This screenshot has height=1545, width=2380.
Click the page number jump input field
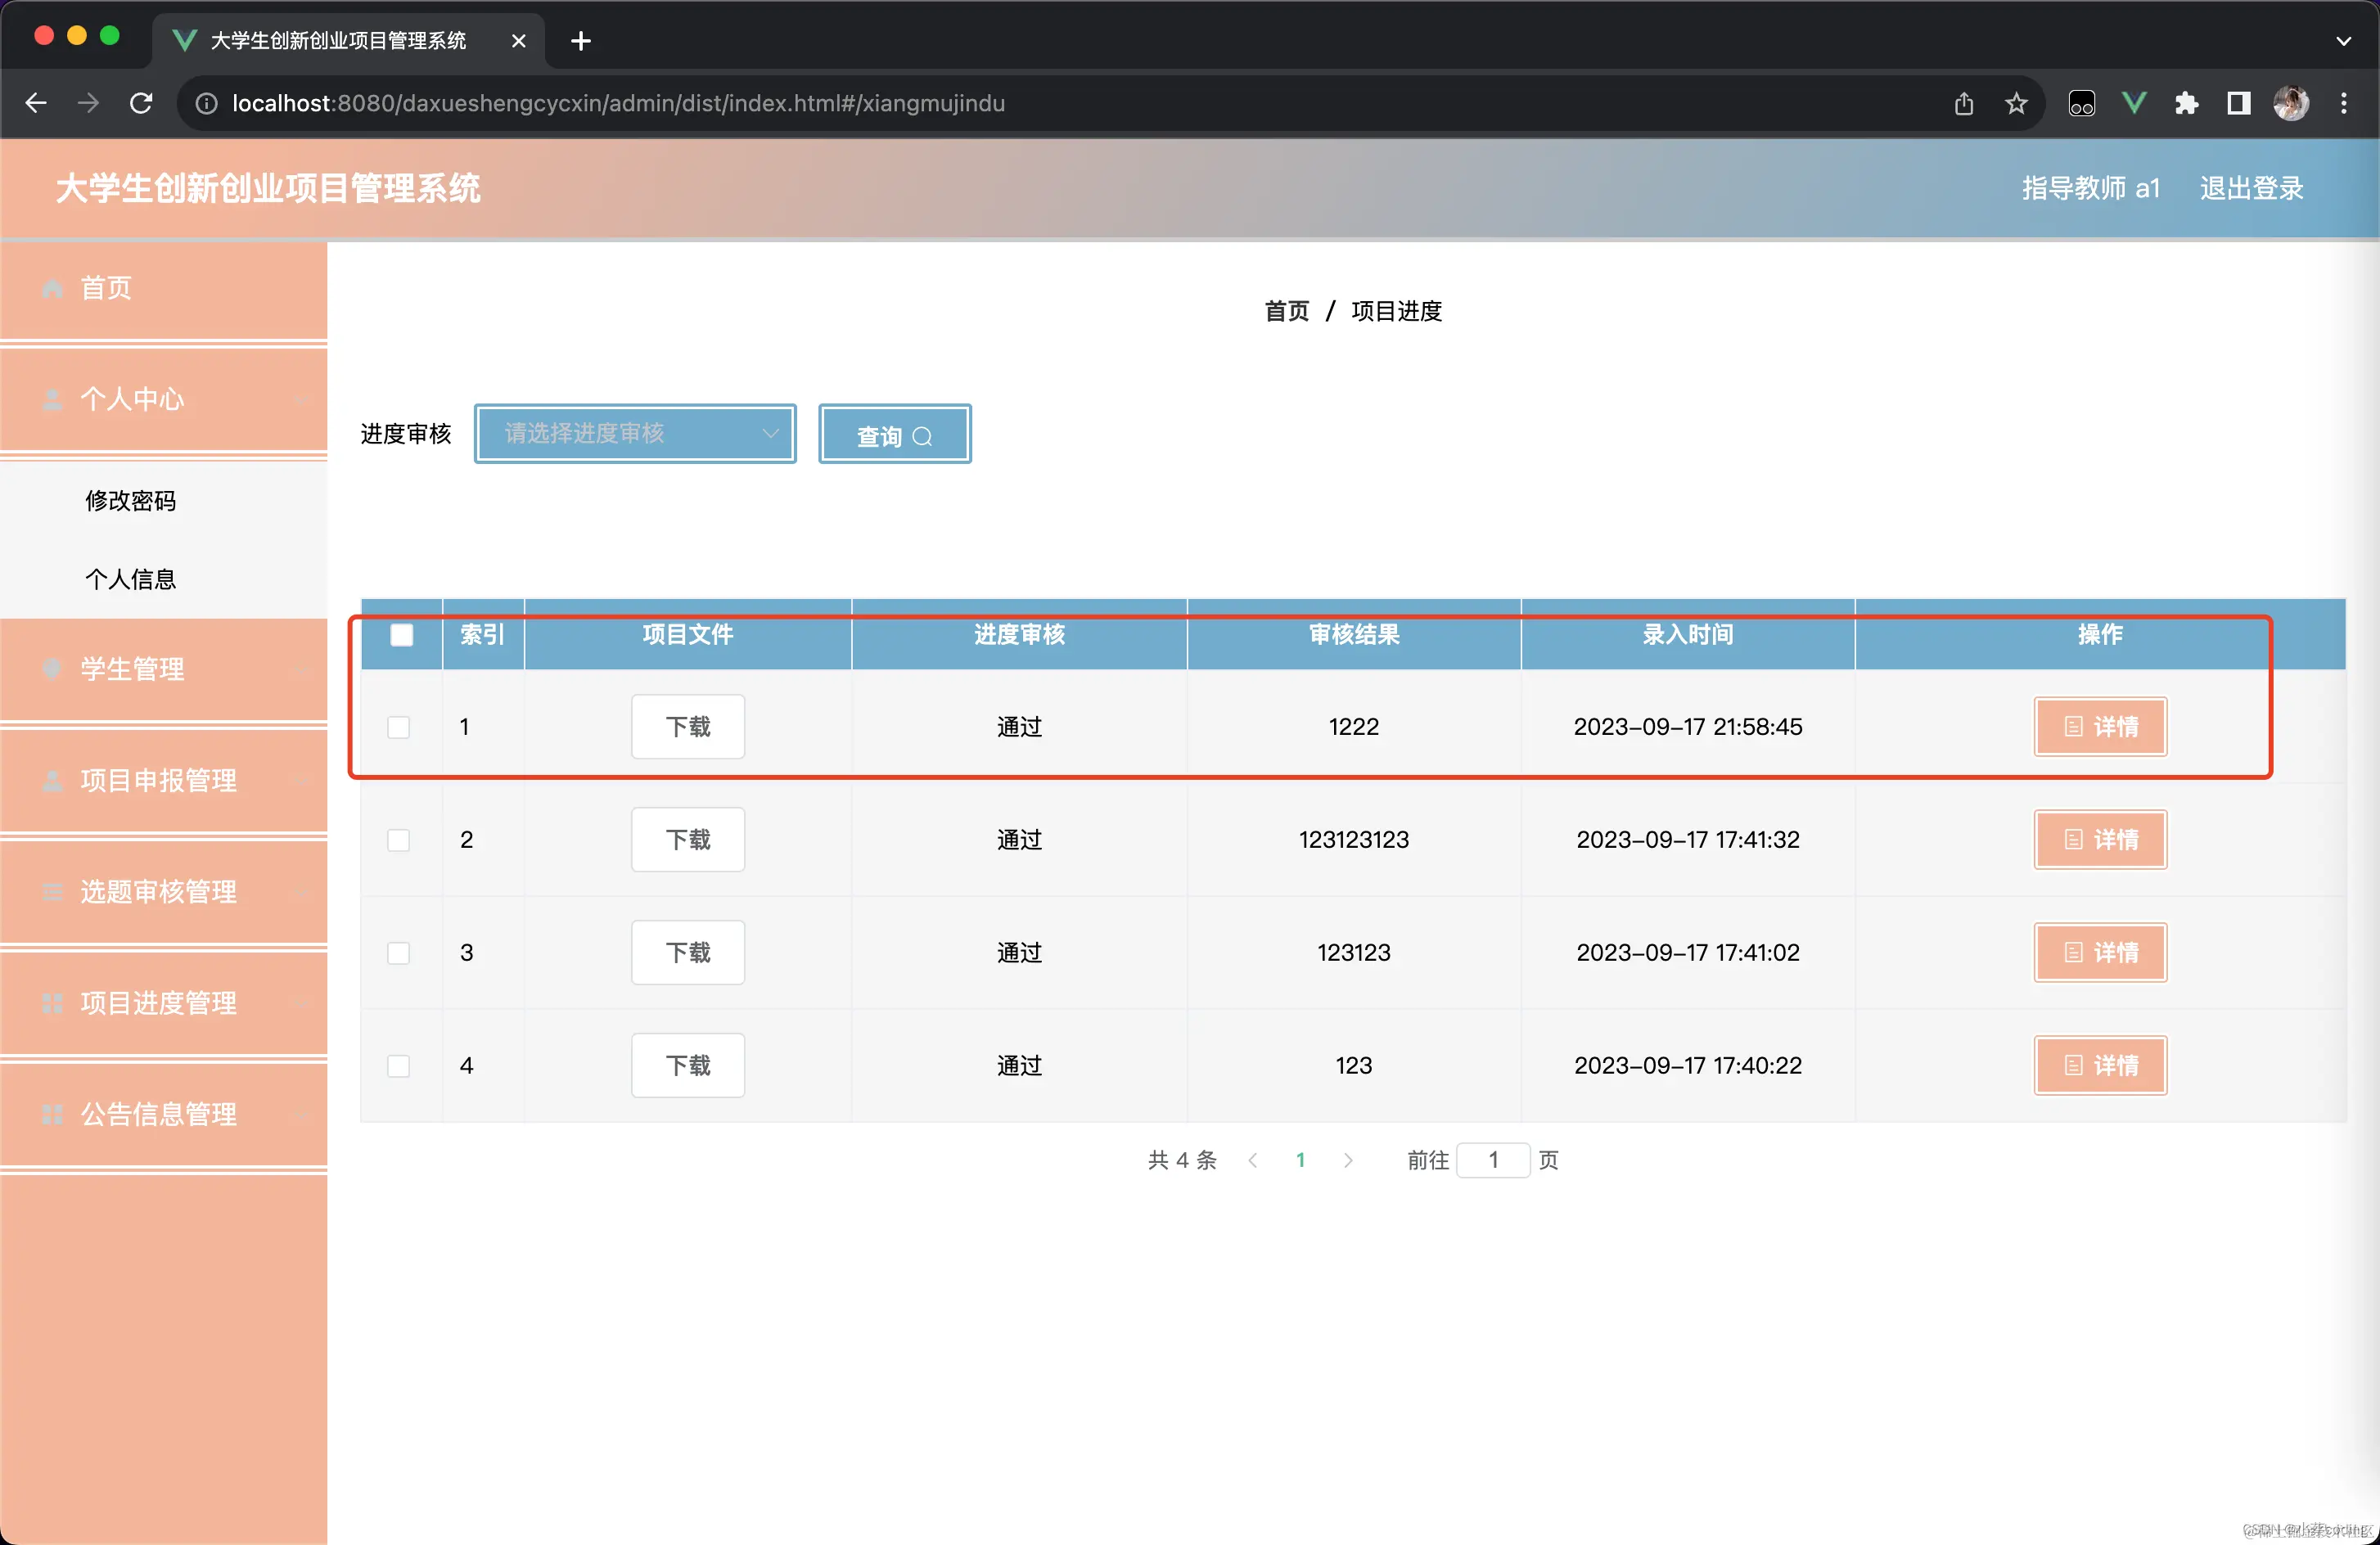(1492, 1159)
